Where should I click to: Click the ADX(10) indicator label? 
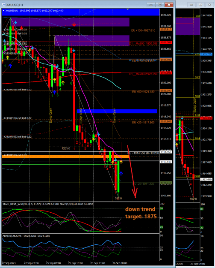26,236
